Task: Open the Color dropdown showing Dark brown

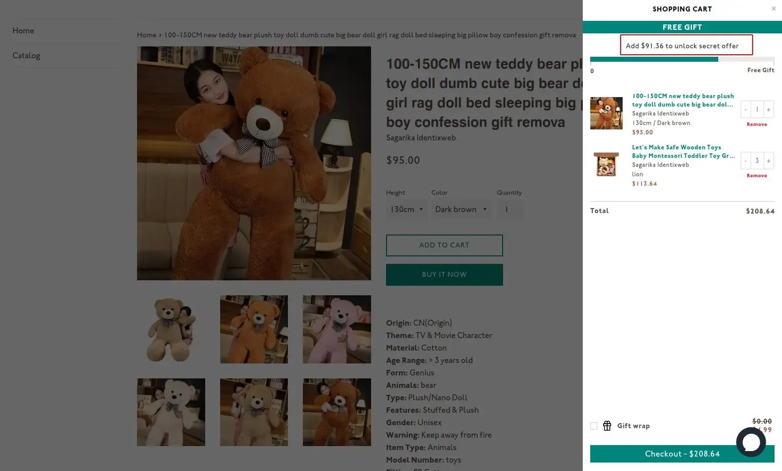Action: (x=461, y=210)
